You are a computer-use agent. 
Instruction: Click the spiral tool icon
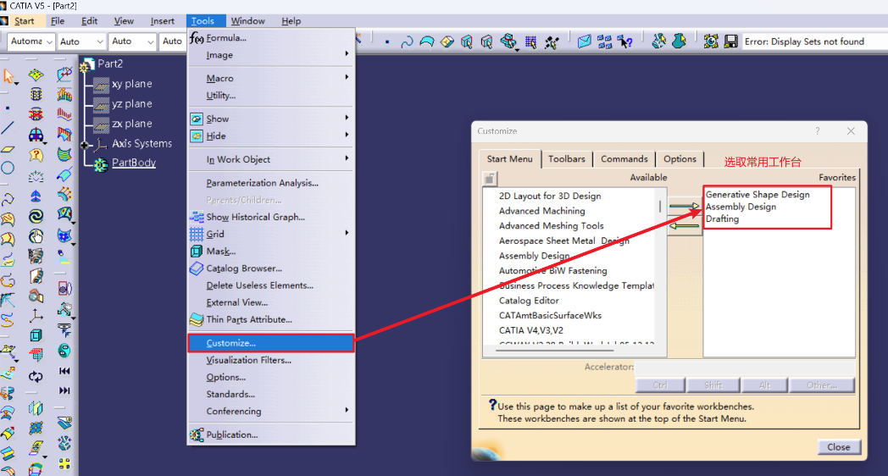click(x=36, y=216)
